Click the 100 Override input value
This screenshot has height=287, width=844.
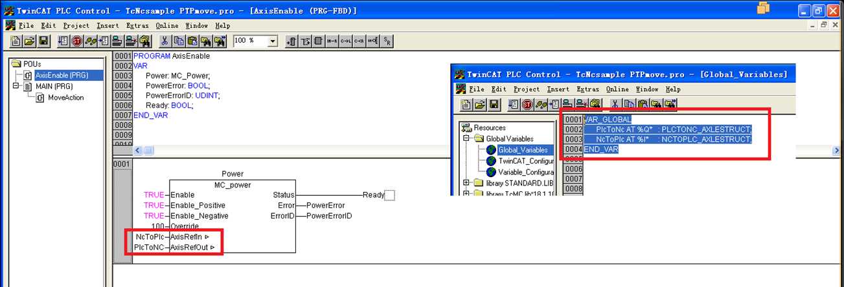pos(157,226)
